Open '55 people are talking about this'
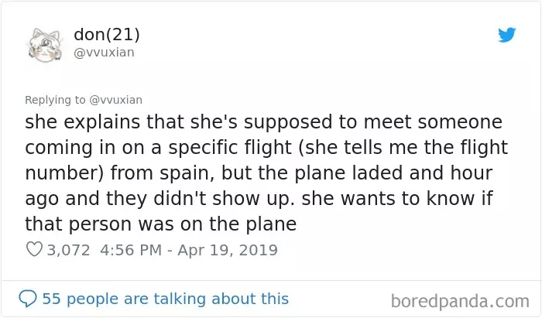 [x=165, y=299]
